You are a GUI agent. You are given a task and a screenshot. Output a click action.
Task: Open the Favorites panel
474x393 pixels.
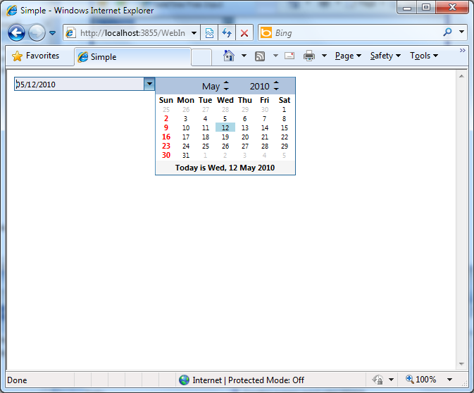tap(36, 56)
